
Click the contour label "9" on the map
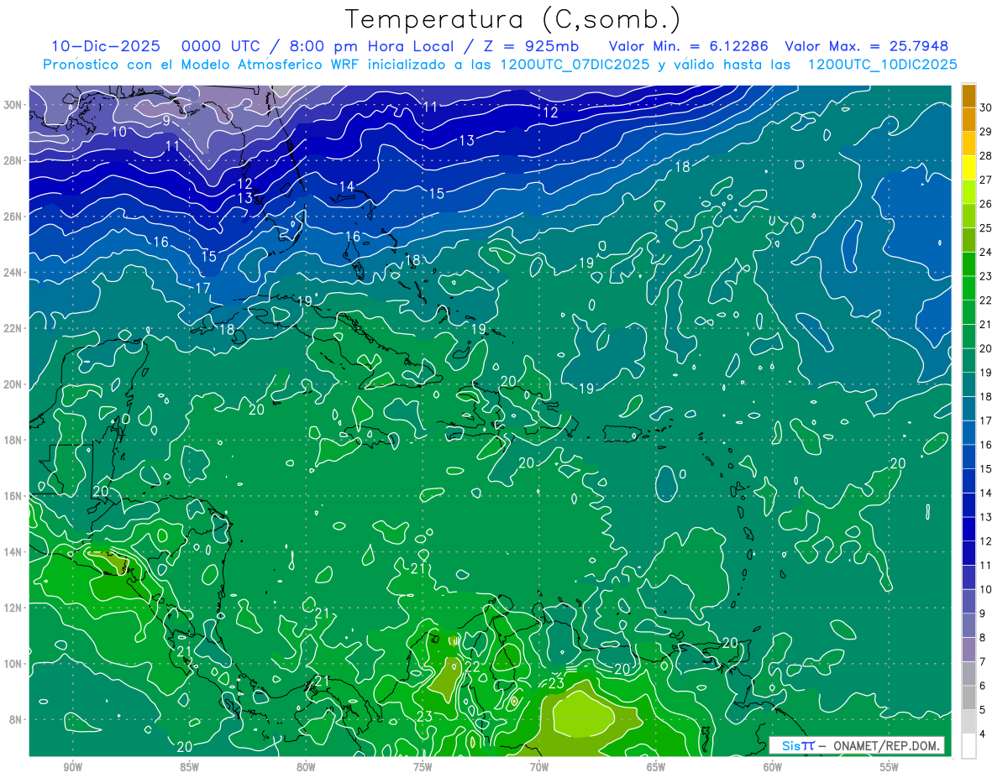point(166,120)
